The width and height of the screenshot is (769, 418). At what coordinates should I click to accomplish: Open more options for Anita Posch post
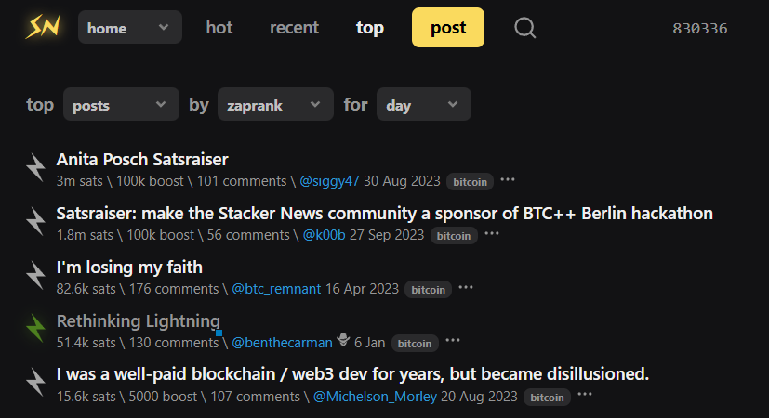[508, 180]
